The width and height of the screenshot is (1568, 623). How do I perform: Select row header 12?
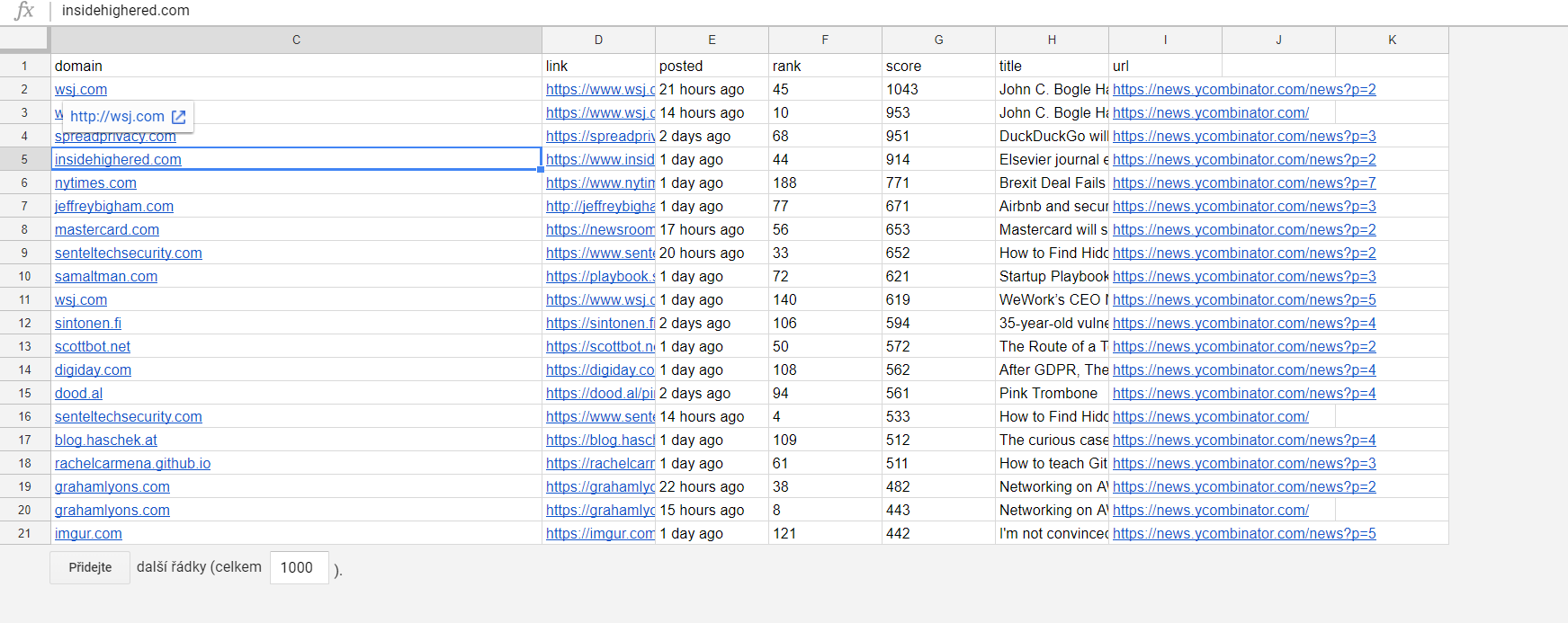click(x=24, y=323)
